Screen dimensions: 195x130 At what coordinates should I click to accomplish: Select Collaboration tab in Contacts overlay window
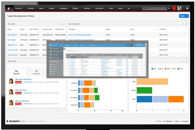tap(92, 45)
